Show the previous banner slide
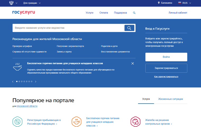This screenshot has width=201, height=127. (x=13, y=82)
